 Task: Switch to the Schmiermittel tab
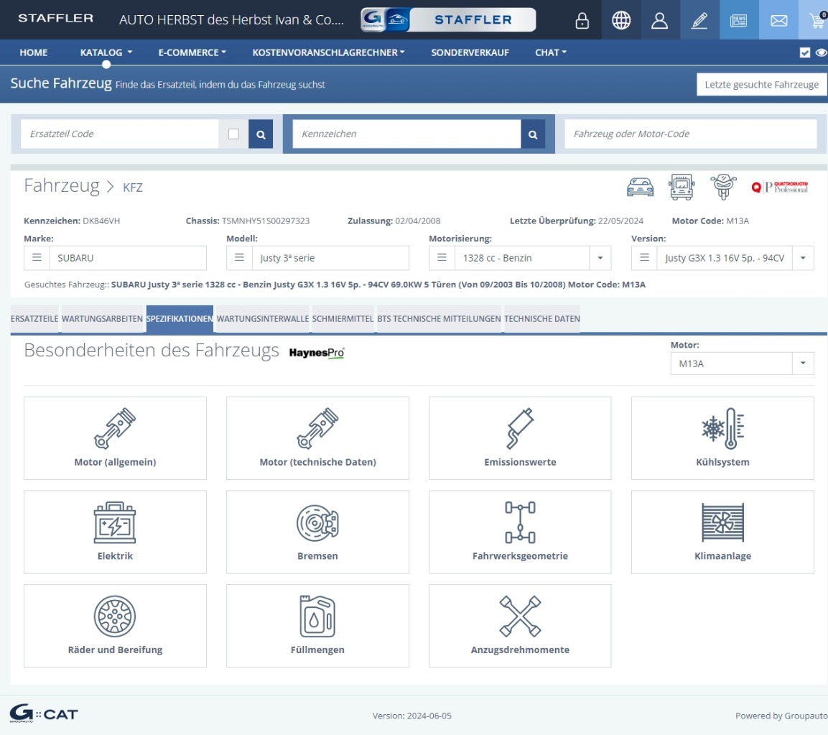click(343, 318)
